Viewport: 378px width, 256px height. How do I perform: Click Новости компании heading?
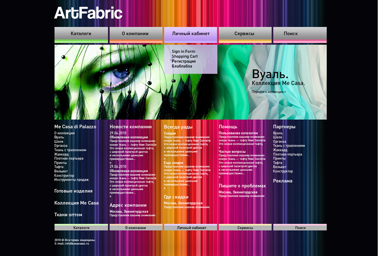131,126
